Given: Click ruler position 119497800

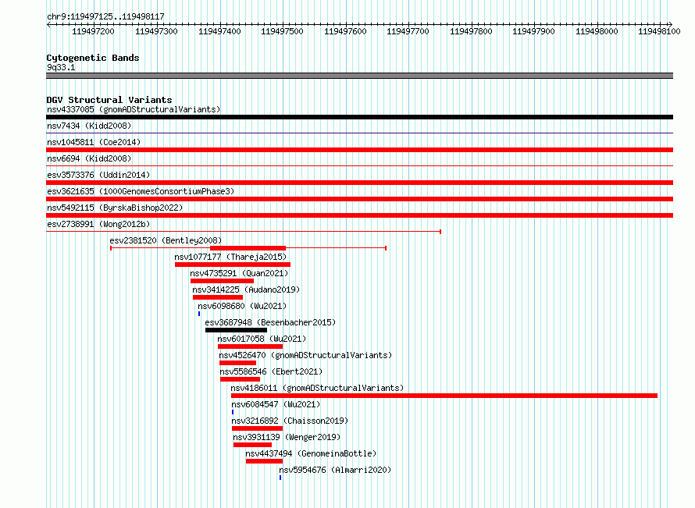Looking at the screenshot, I should (471, 31).
